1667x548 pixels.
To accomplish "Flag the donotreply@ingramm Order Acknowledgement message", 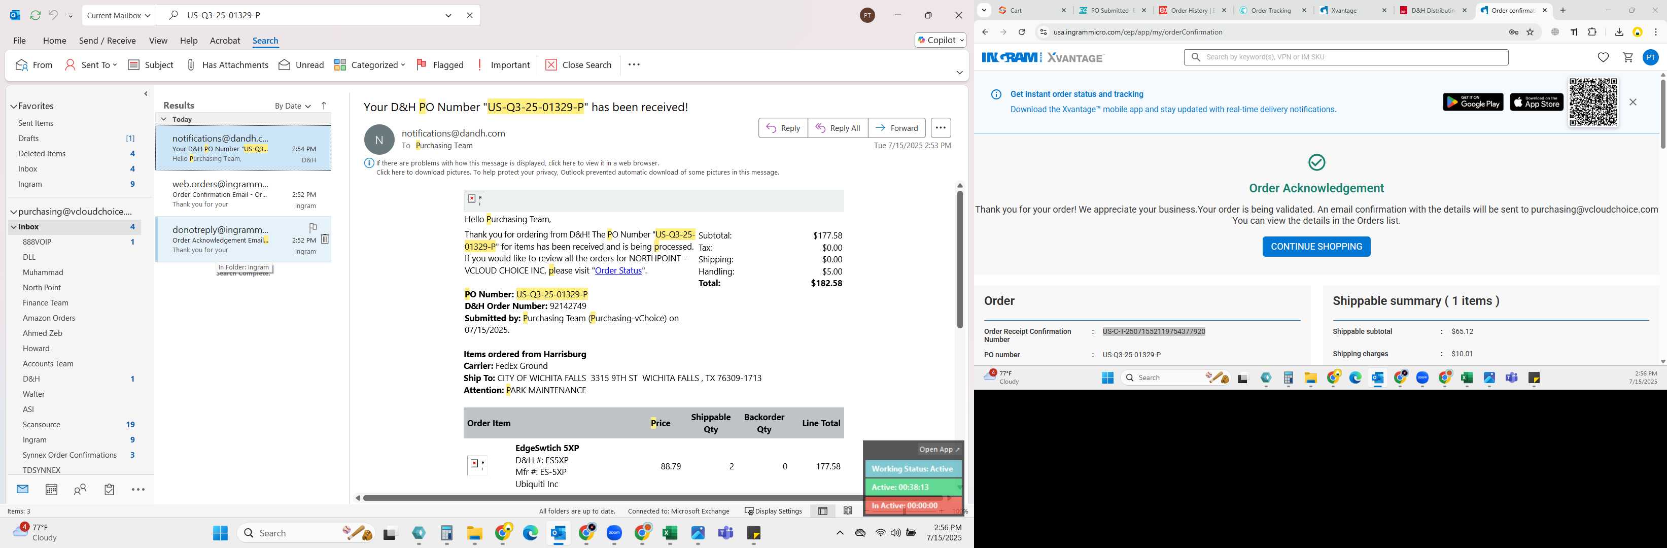I will pyautogui.click(x=312, y=227).
